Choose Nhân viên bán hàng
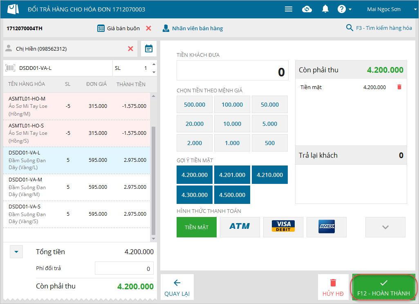The image size is (419, 304). click(193, 28)
